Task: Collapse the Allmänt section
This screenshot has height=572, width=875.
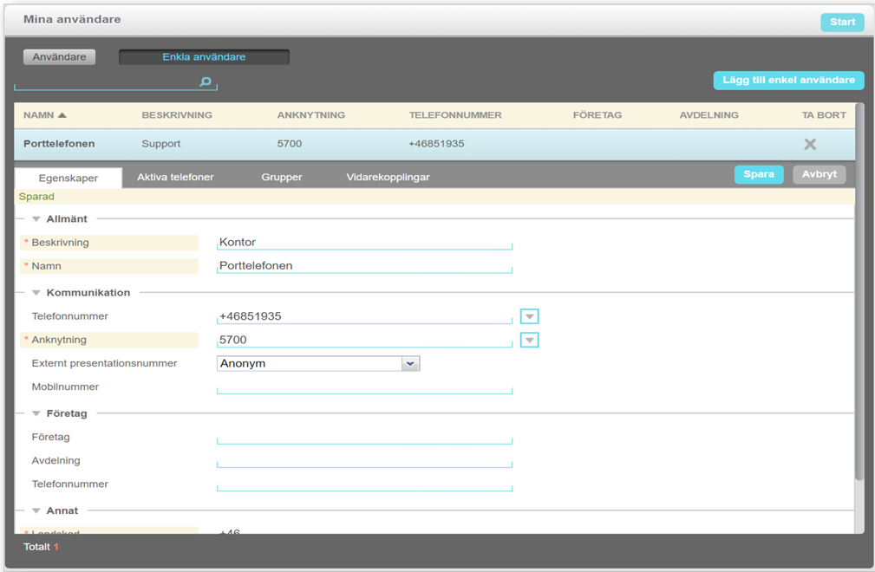Action: pos(36,219)
